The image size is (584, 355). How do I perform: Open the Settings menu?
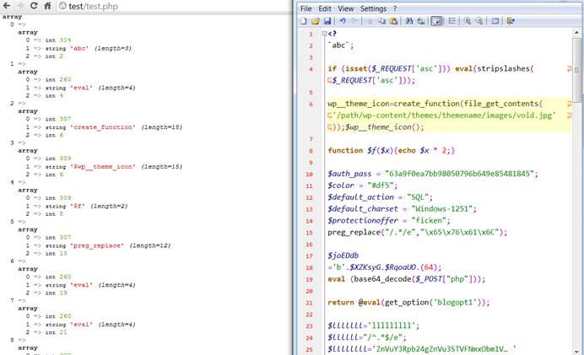click(x=373, y=8)
